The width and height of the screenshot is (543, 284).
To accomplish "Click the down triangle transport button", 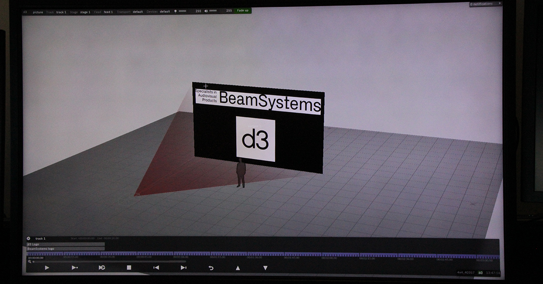I will coord(265,268).
